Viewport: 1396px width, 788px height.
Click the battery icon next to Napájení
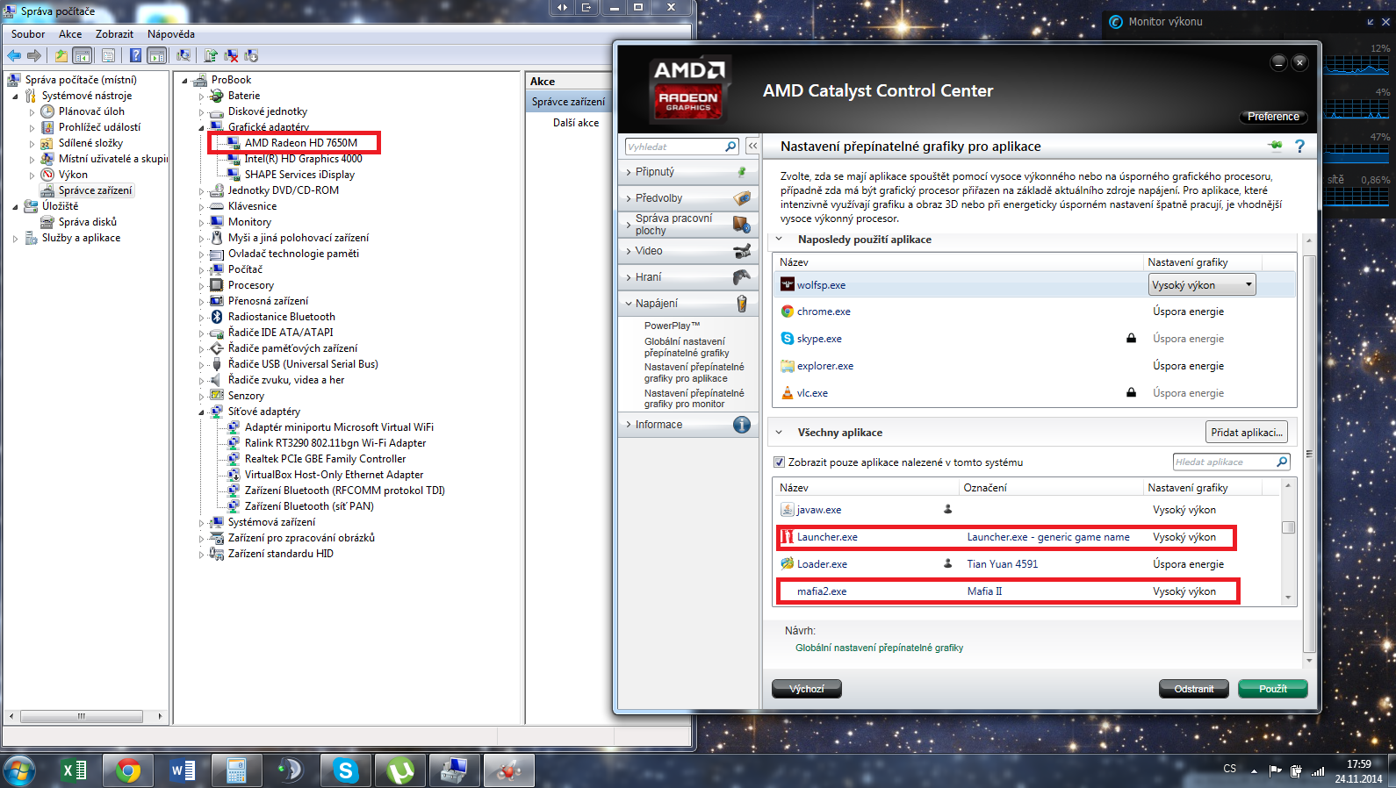coord(742,304)
